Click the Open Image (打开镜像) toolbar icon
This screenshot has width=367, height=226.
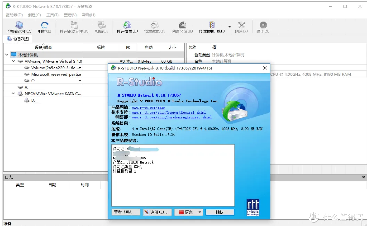(x=127, y=25)
